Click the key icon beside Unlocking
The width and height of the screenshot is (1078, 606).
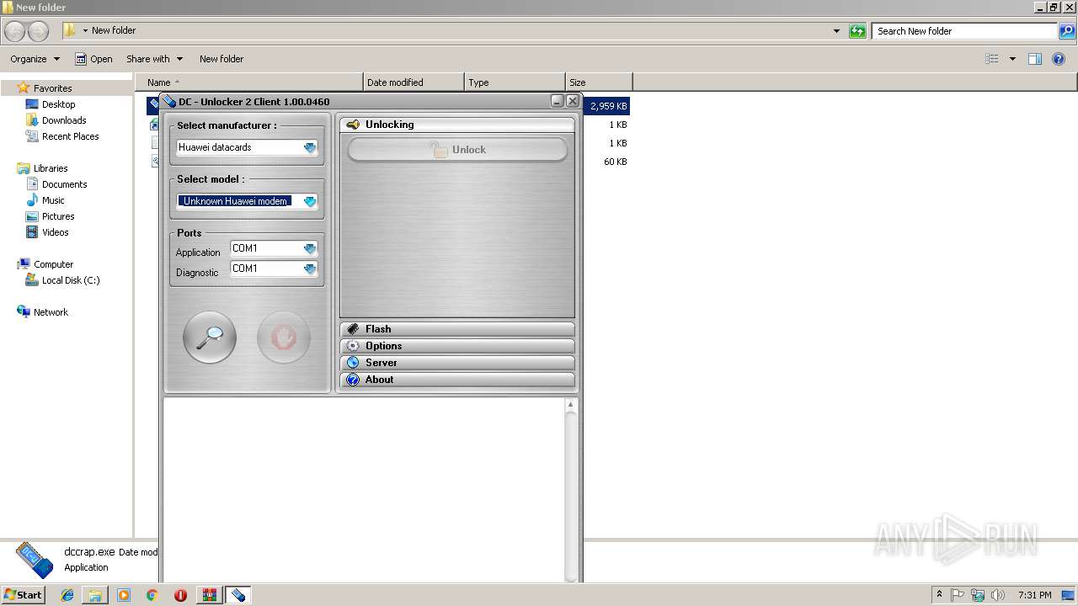click(x=353, y=125)
